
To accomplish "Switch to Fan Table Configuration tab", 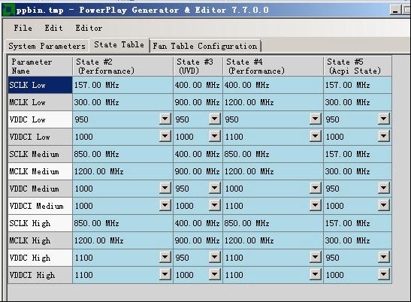I will (x=205, y=46).
